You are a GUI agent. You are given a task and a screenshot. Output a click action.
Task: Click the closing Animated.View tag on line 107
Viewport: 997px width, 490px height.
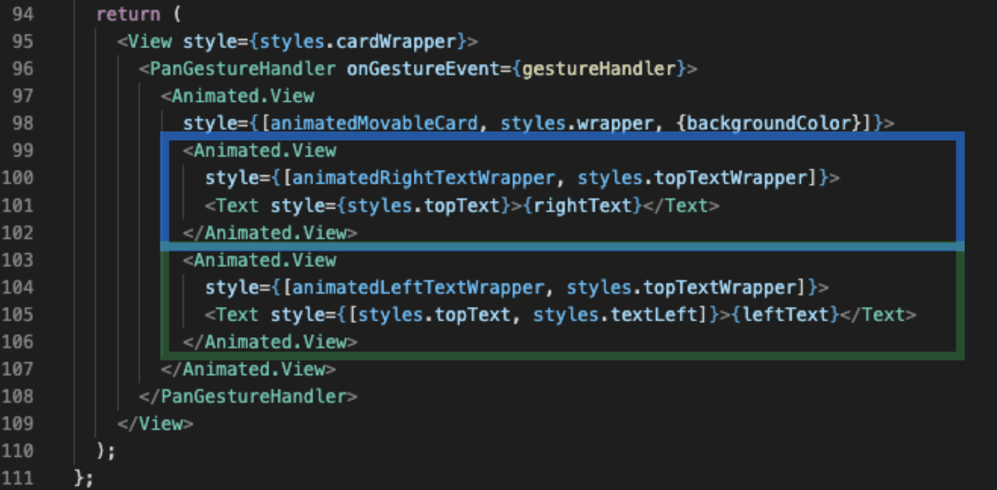[x=248, y=369]
